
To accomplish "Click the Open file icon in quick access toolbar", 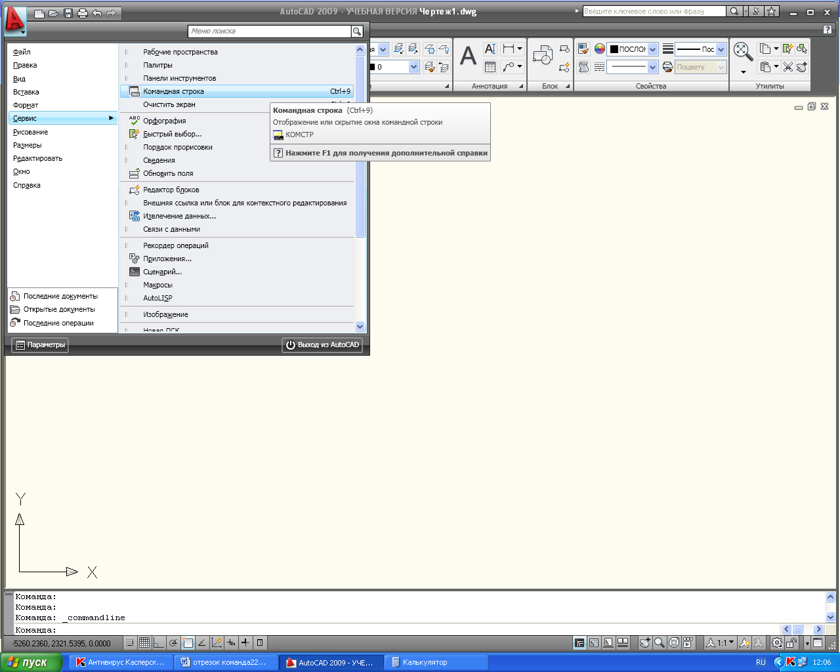I will point(54,13).
